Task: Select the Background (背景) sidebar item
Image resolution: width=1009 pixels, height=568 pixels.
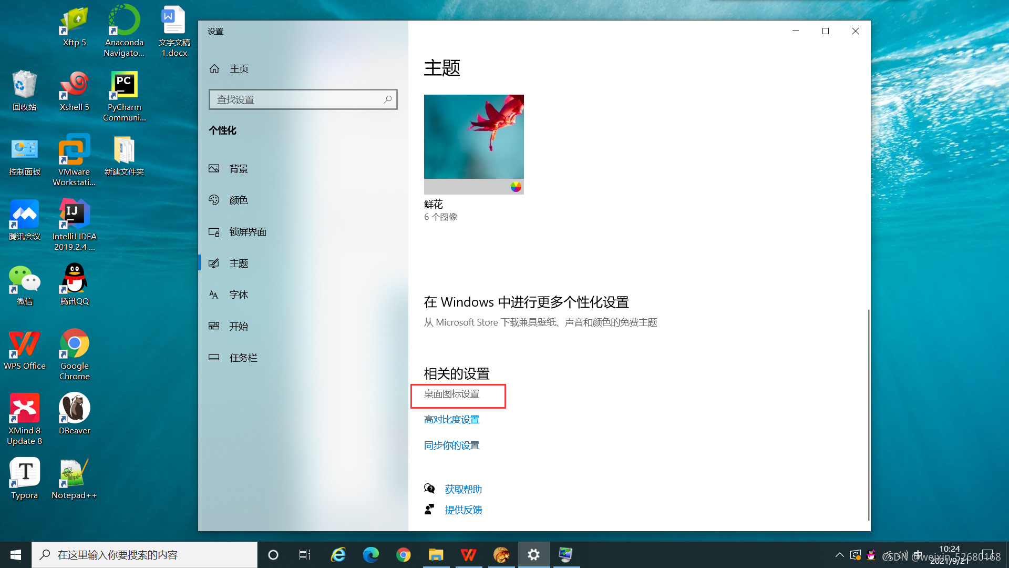Action: point(238,169)
